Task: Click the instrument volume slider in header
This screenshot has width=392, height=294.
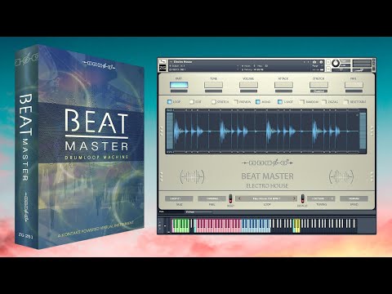Action: (x=362, y=70)
